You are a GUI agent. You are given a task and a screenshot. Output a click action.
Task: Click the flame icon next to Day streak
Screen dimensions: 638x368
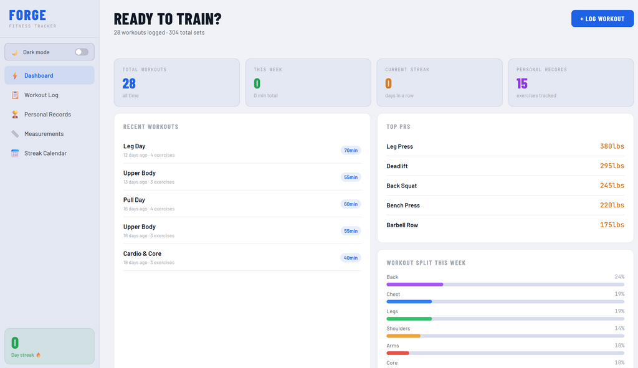[x=38, y=355]
